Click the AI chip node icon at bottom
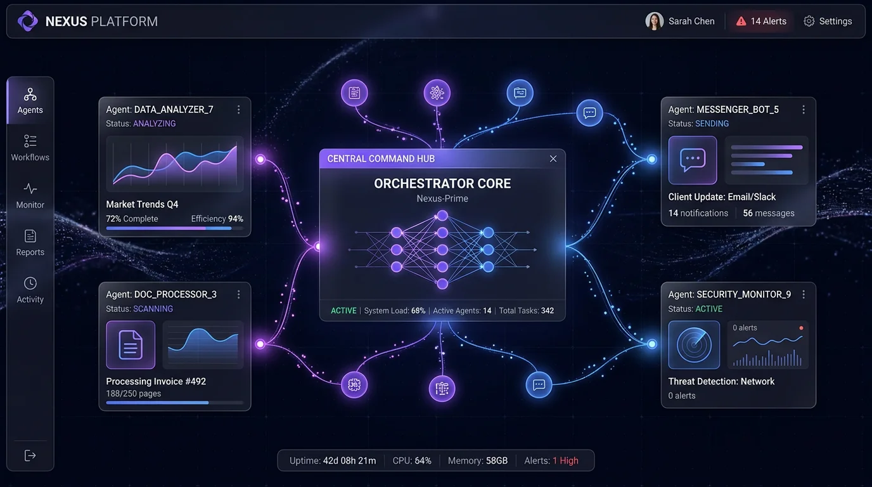Screen dimensions: 872x487 click(x=442, y=388)
